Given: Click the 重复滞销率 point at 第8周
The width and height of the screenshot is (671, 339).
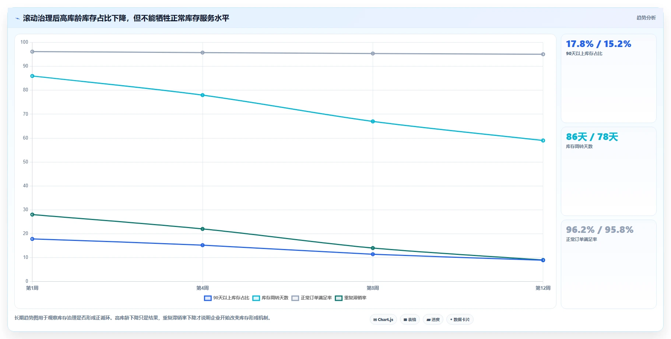Looking at the screenshot, I should click(373, 248).
